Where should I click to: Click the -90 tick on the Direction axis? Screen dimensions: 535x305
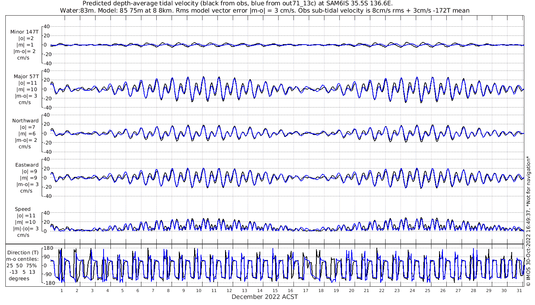(47, 274)
